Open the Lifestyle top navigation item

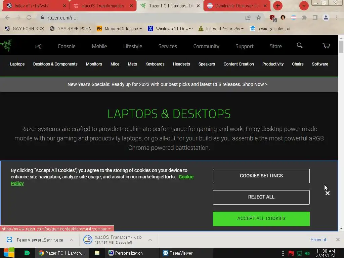pos(132,46)
